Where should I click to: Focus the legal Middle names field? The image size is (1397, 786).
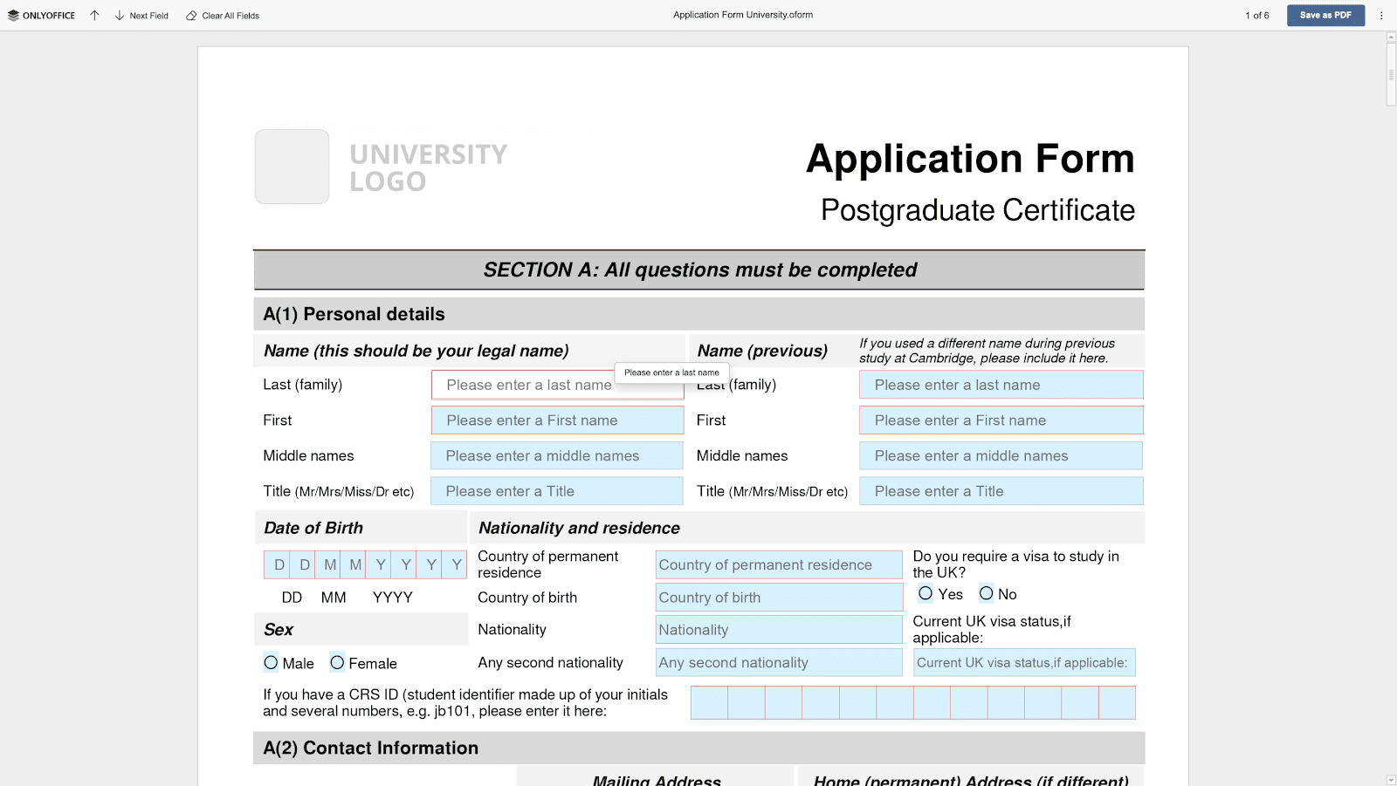pos(557,456)
